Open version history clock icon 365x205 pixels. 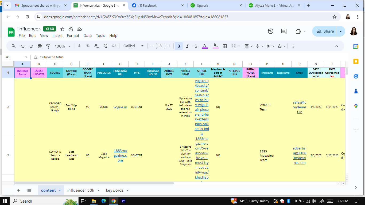271,31
